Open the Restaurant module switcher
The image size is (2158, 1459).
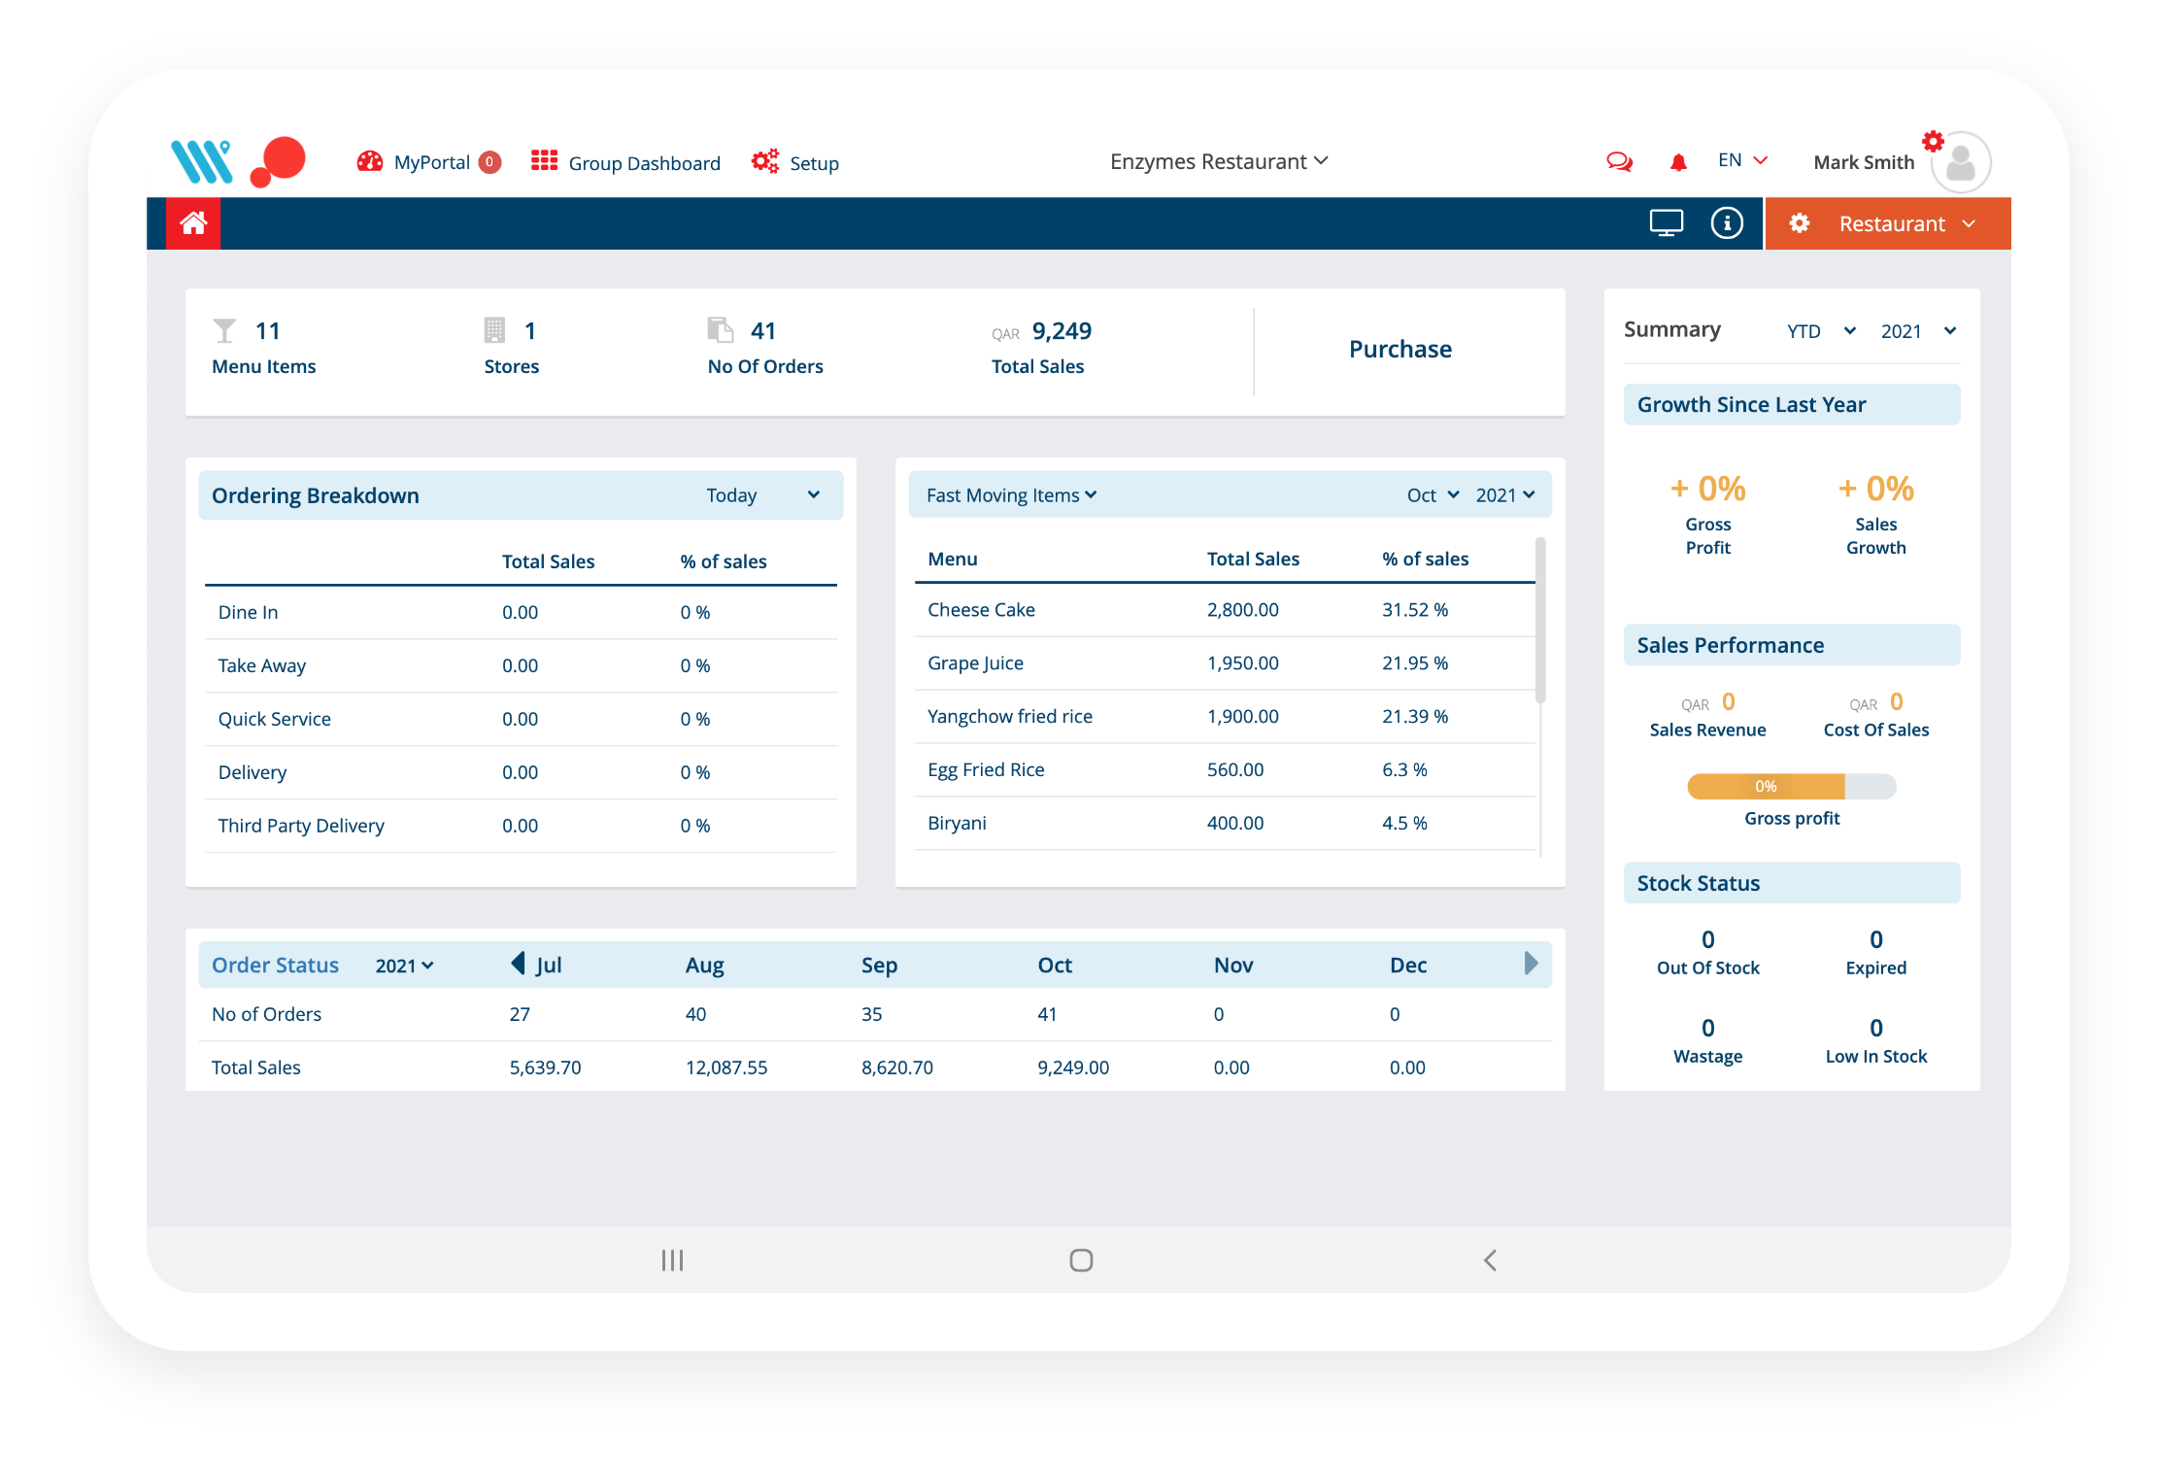(x=1904, y=222)
